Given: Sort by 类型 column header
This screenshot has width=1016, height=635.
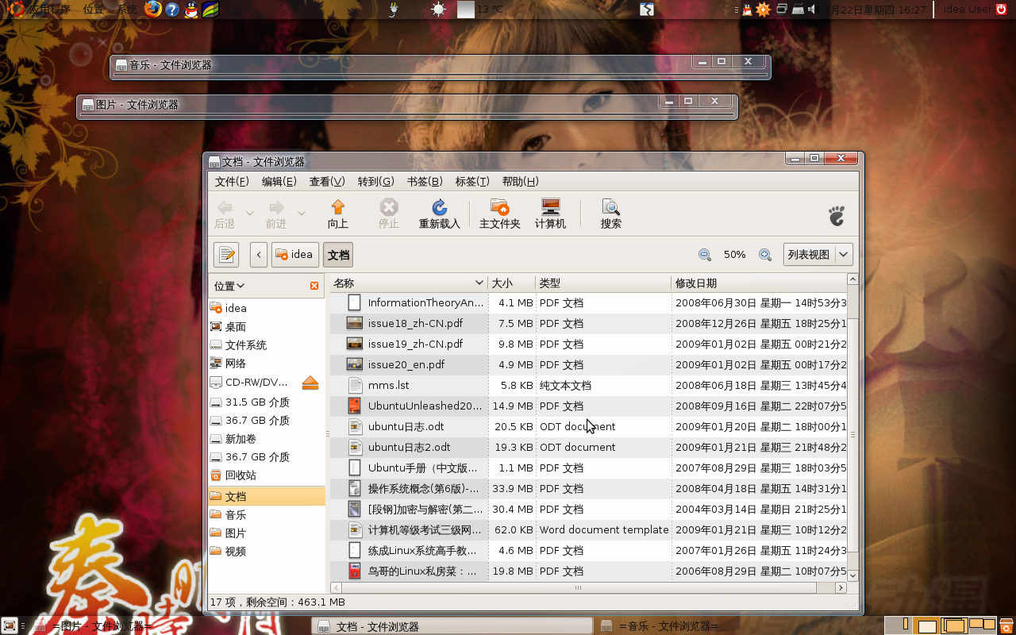Looking at the screenshot, I should click(603, 283).
